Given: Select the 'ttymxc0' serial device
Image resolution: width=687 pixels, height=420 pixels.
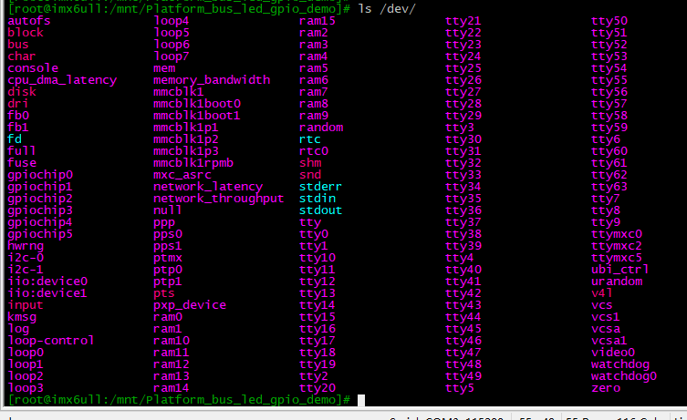Looking at the screenshot, I should tap(617, 234).
